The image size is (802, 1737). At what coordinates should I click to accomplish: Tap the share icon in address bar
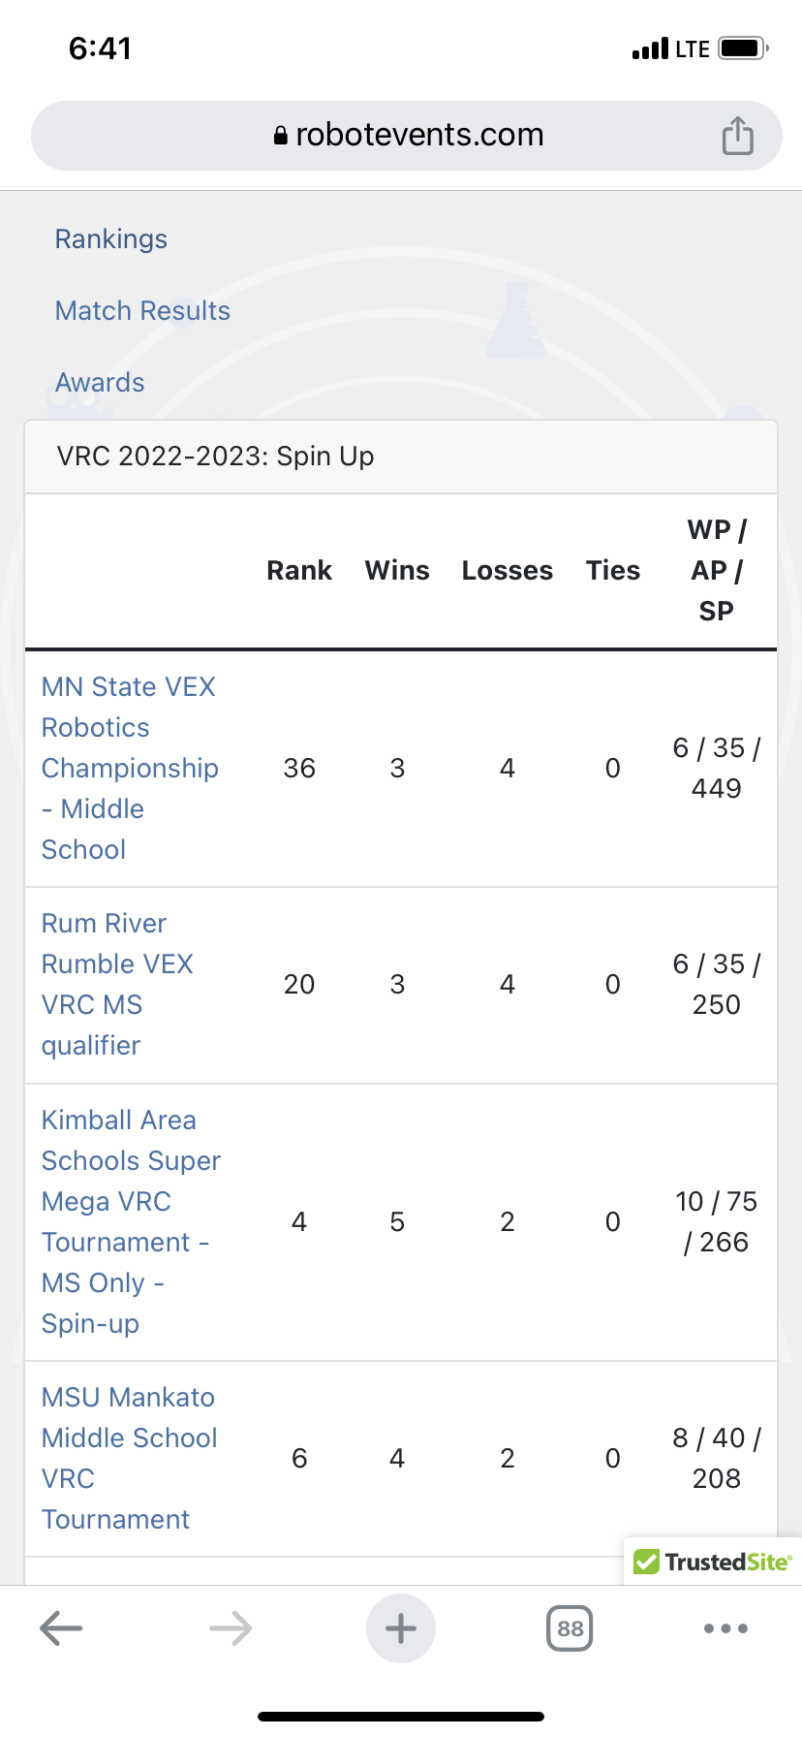click(x=737, y=136)
